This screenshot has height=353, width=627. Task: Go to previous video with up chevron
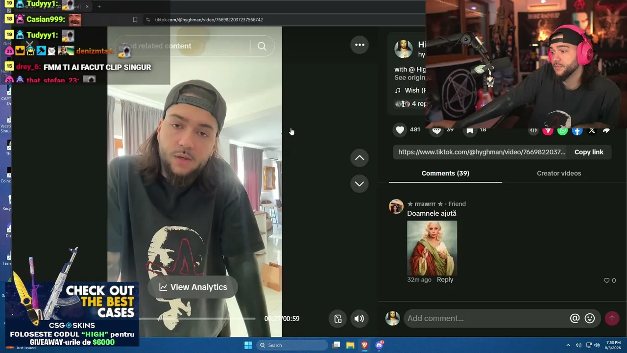(x=360, y=158)
